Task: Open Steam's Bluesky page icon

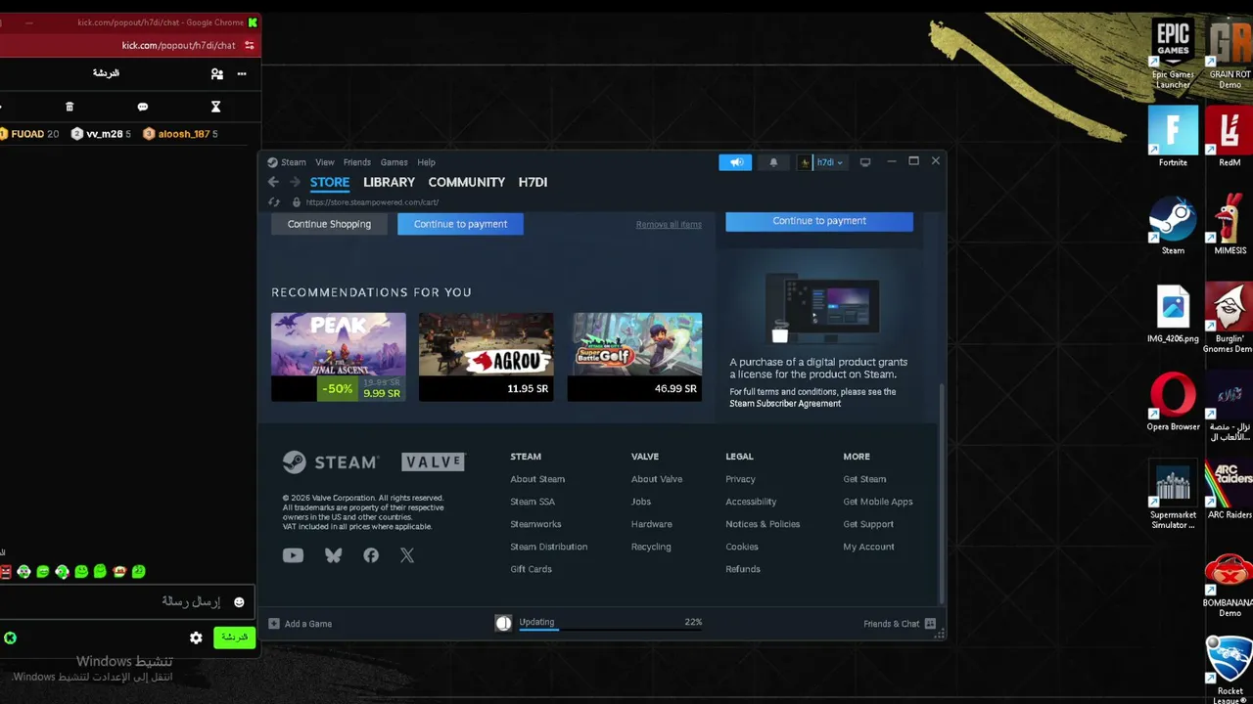Action: (x=333, y=555)
